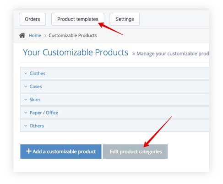This screenshot has width=223, height=184.
Task: Open the Product templates tab
Action: click(x=78, y=19)
